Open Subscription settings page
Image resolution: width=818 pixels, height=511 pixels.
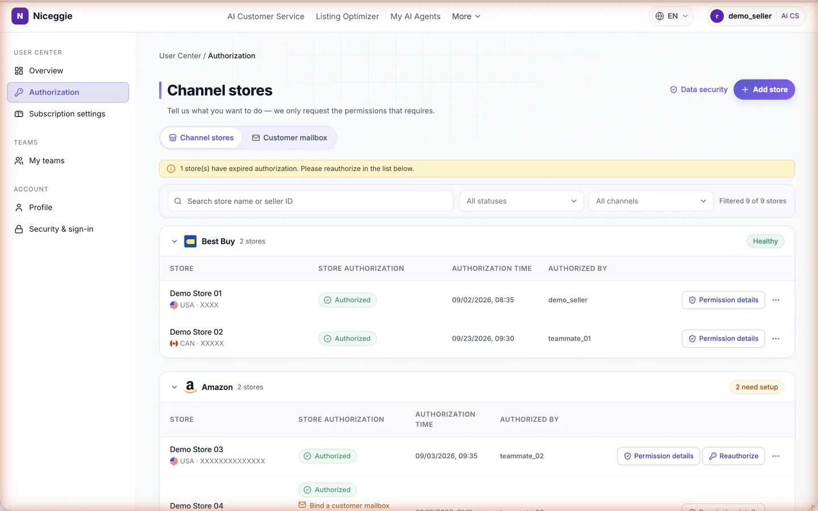(68, 114)
